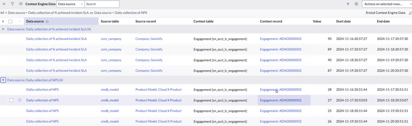Image resolution: width=412 pixels, height=126 pixels.
Task: Sort by Source table column header
Action: pos(110,21)
